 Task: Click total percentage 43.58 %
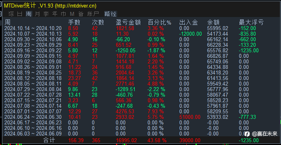tap(157, 140)
